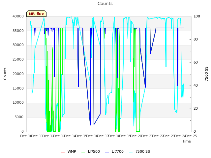Click the MB_flux label box

36,13
